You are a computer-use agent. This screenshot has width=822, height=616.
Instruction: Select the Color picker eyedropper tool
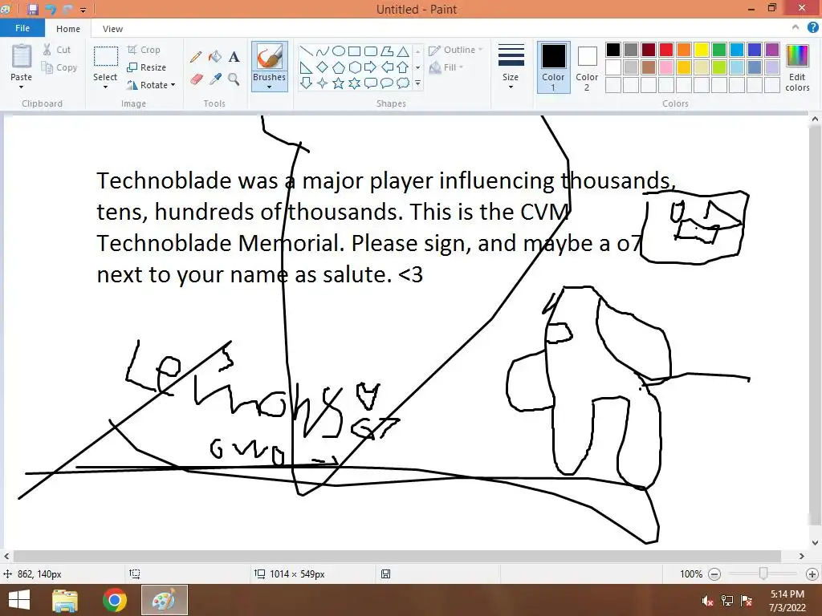tap(215, 79)
